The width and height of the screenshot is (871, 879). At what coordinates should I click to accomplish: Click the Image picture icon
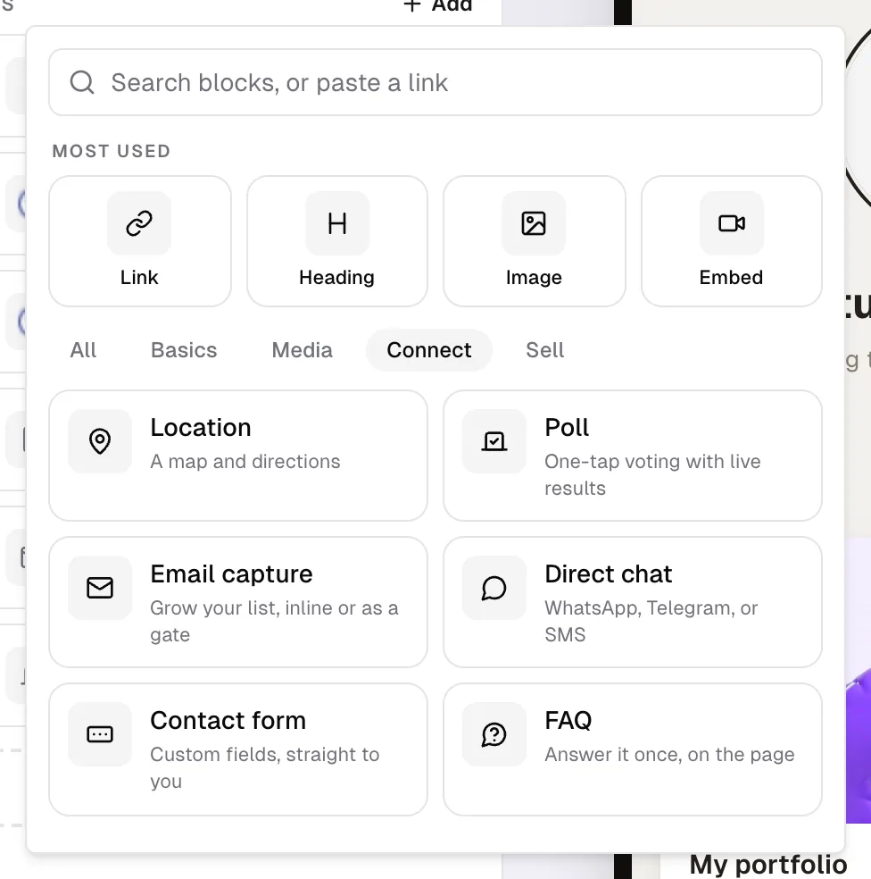[534, 223]
